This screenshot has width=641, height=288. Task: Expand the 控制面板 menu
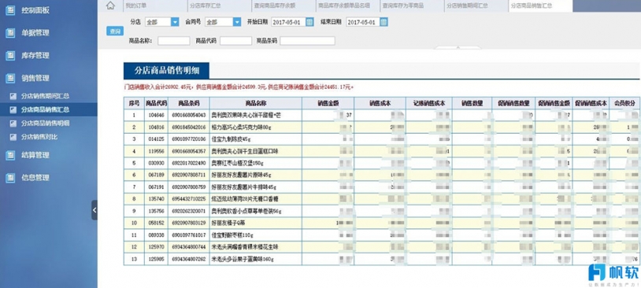point(35,10)
